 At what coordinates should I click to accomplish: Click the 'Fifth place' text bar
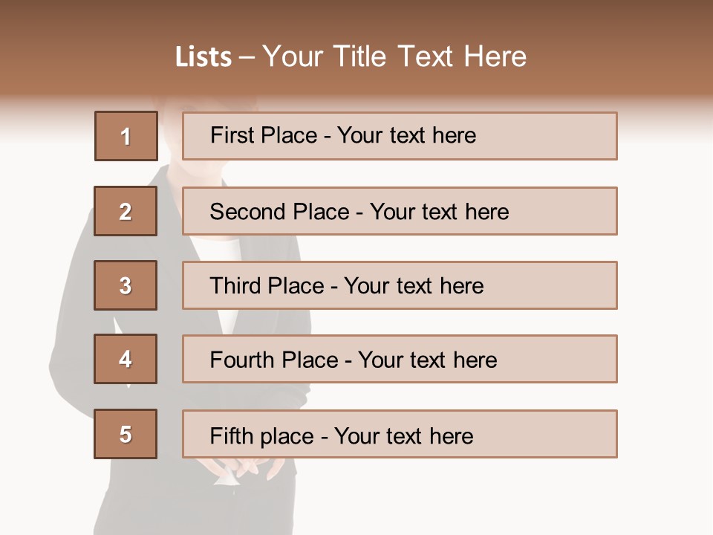[x=400, y=434]
